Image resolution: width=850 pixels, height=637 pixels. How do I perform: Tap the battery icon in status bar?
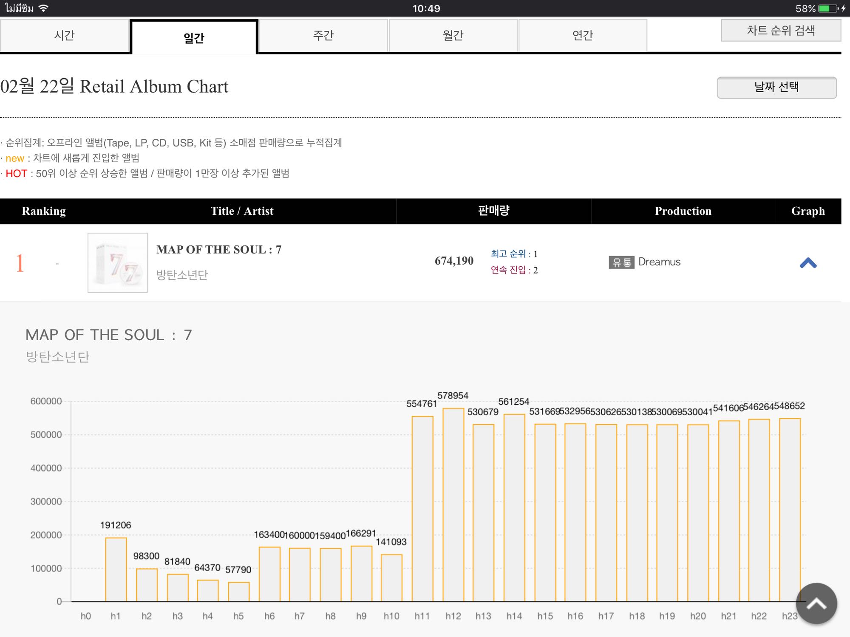(828, 8)
